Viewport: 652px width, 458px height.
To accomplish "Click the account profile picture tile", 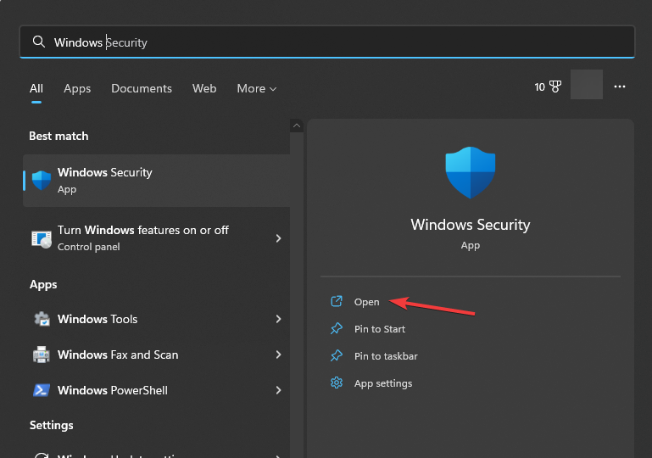I will 587,85.
